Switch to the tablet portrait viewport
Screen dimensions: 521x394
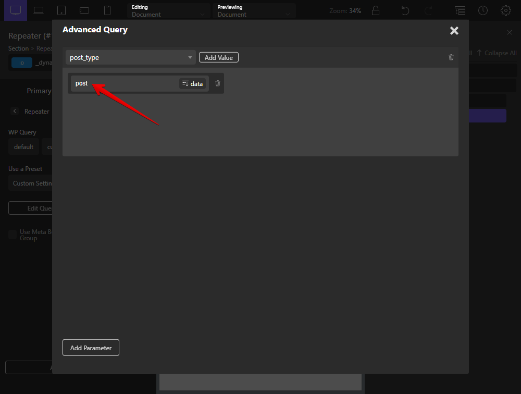(x=61, y=10)
